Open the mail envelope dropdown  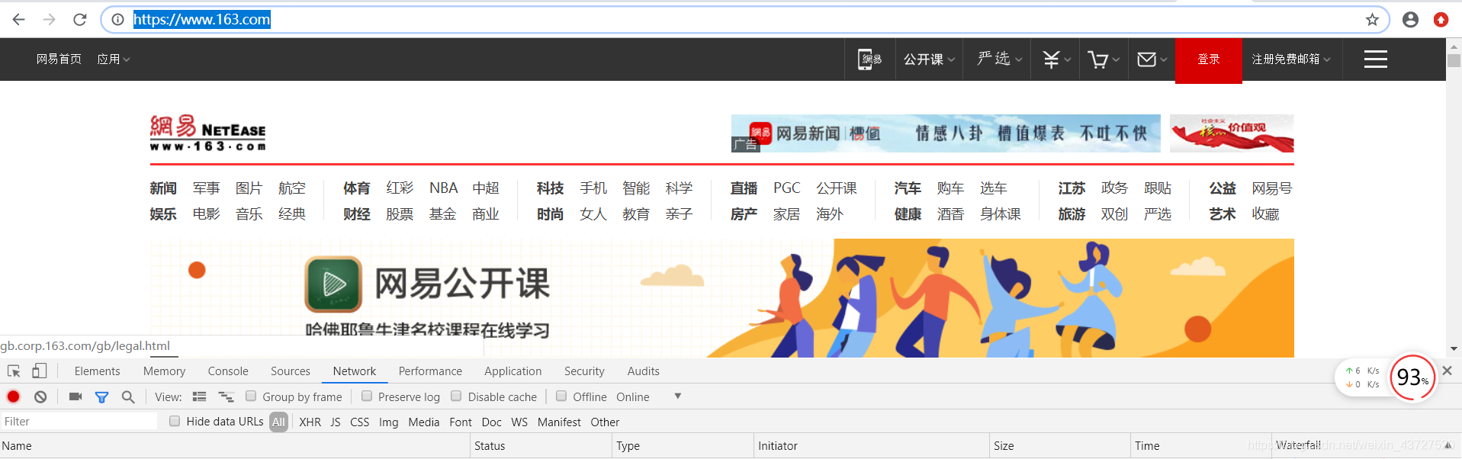pyautogui.click(x=1152, y=59)
